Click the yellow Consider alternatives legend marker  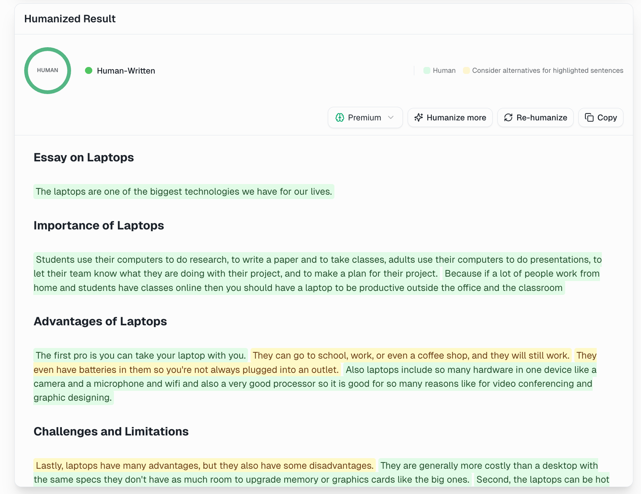pyautogui.click(x=466, y=70)
